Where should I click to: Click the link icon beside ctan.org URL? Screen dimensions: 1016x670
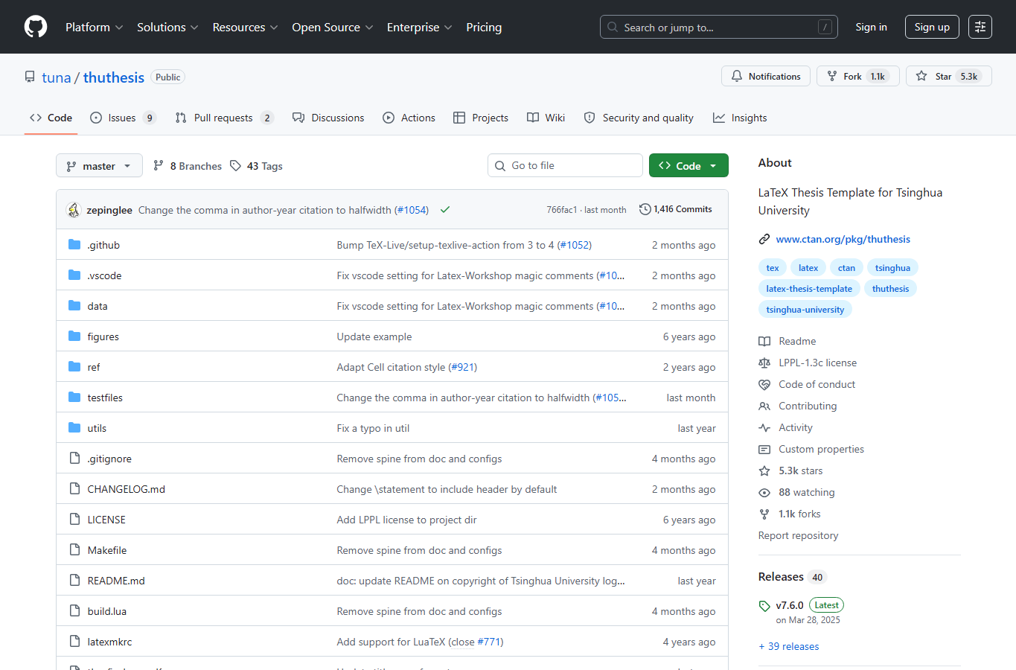764,239
